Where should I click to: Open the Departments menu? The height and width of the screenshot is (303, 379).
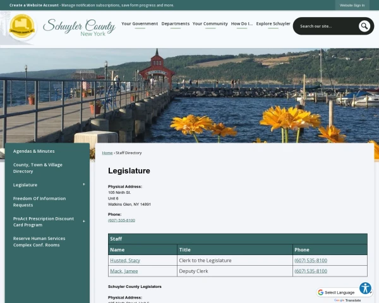pyautogui.click(x=176, y=24)
